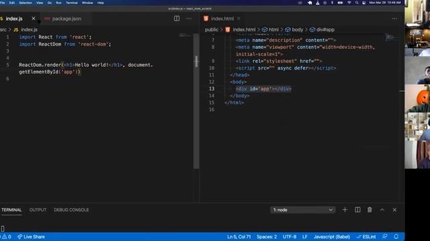Open the Edit menu
Viewport: 430px width, 241px height.
coord(12,3)
